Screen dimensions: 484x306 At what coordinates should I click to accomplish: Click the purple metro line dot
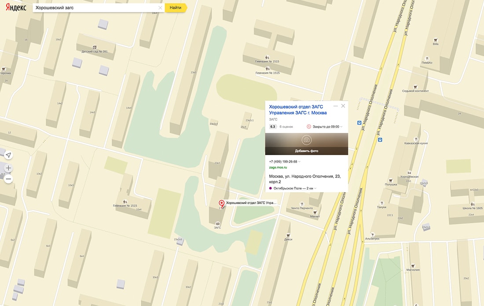[271, 188]
